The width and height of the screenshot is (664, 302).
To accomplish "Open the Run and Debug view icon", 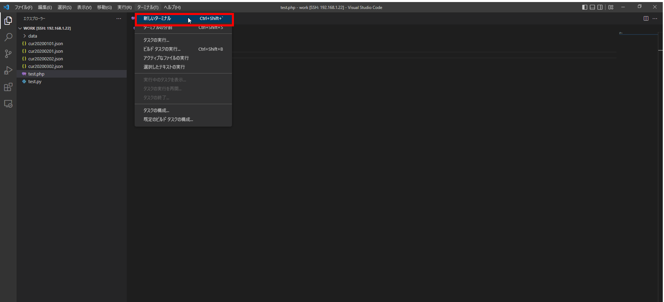I will point(8,71).
